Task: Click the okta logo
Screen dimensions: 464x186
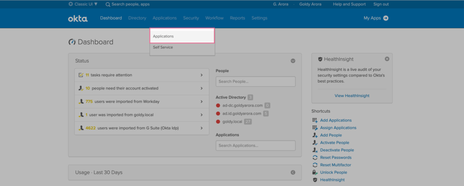Action: tap(78, 18)
